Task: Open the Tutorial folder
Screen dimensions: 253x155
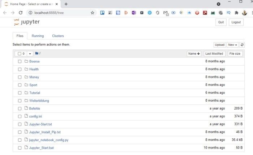Action: tap(35, 93)
